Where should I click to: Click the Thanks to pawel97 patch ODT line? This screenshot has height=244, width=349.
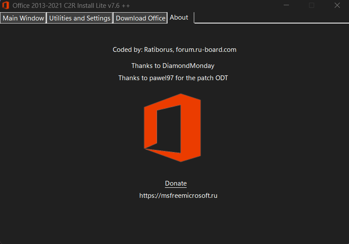(x=173, y=78)
